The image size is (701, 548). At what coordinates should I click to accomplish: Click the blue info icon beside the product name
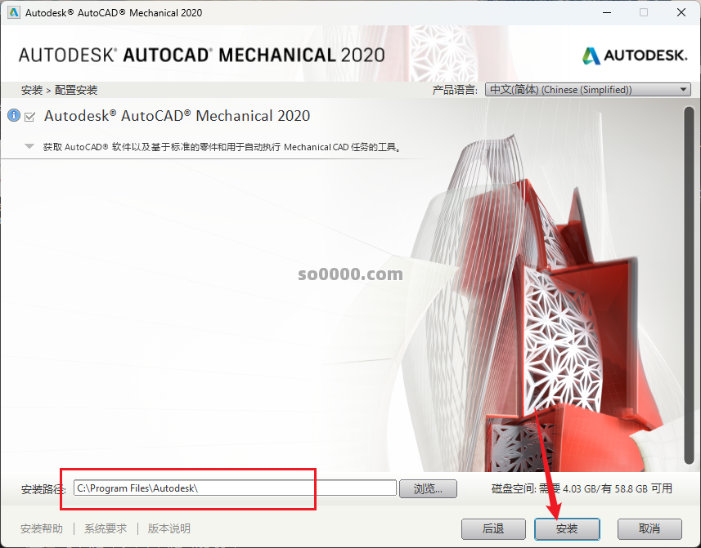point(13,116)
